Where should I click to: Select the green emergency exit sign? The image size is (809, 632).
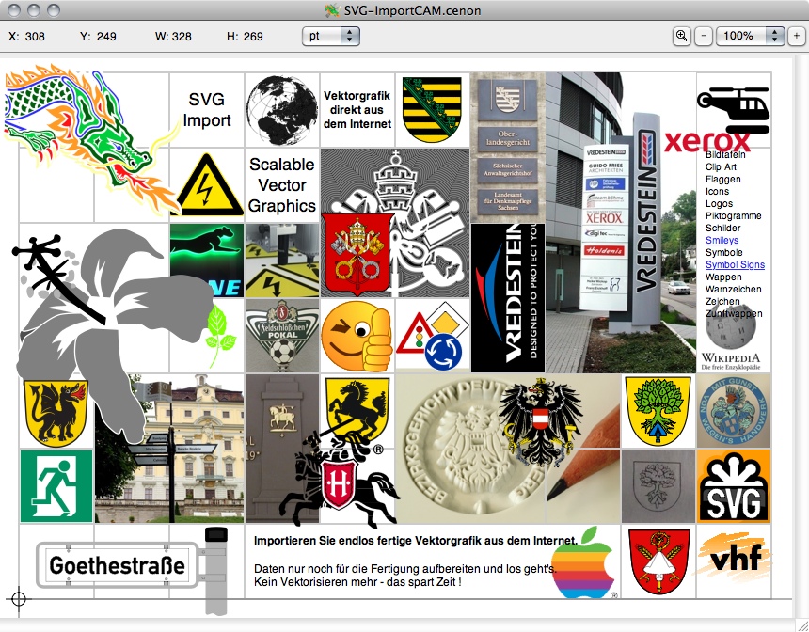tap(56, 486)
